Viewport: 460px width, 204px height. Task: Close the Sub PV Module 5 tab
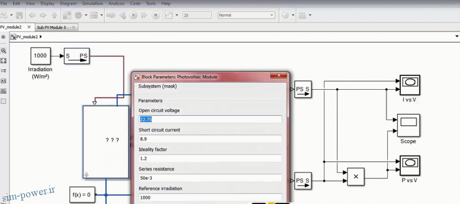74,27
